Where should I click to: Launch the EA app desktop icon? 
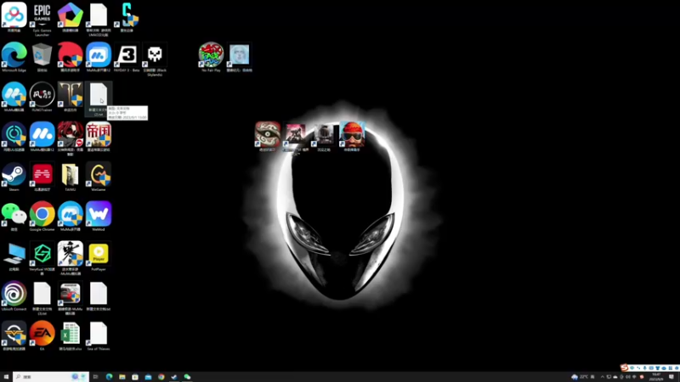point(42,335)
